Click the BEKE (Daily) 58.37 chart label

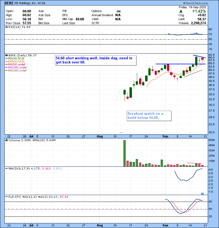point(22,55)
